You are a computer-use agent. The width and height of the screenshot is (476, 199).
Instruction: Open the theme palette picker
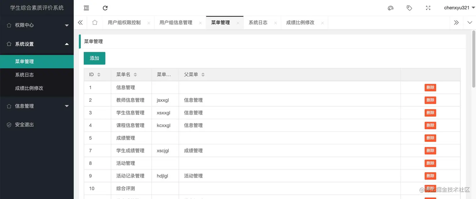[x=390, y=8]
